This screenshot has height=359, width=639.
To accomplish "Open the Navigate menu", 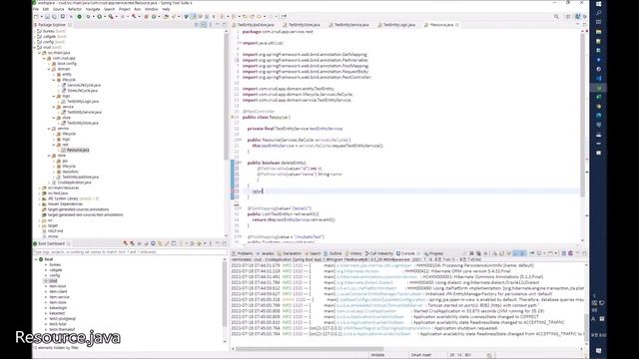I will [93, 9].
